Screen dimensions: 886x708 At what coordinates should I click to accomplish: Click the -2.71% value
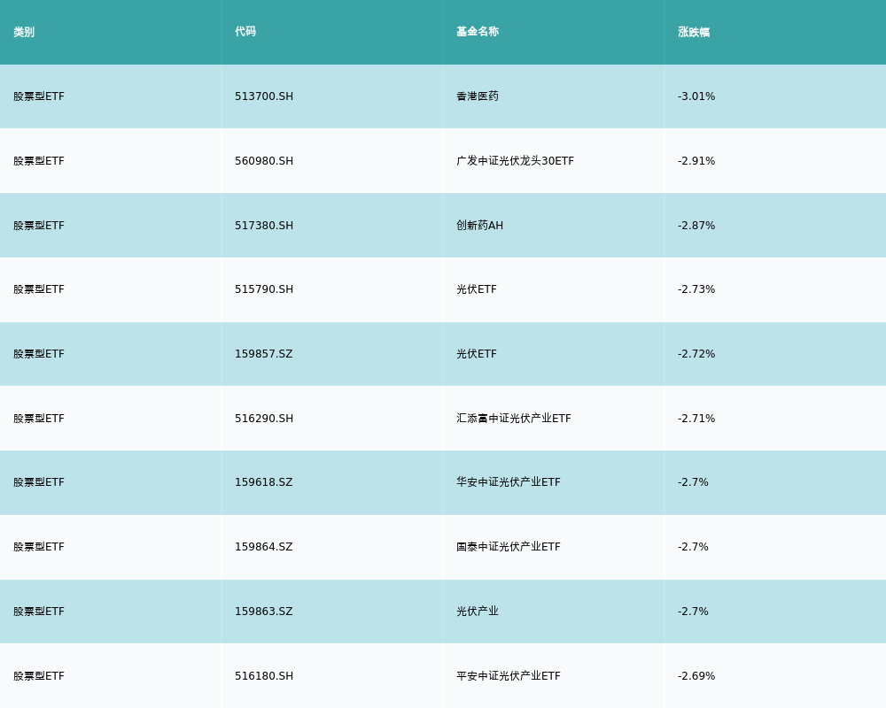tap(696, 419)
